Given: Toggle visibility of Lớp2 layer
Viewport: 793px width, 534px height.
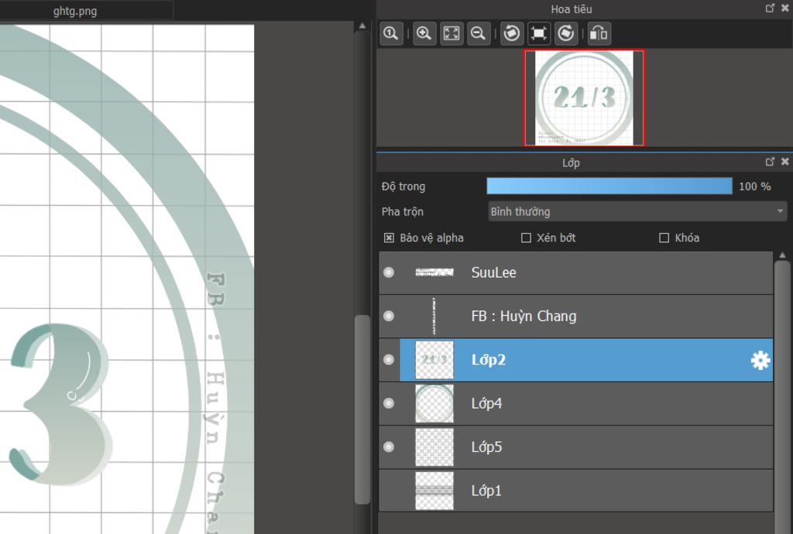Looking at the screenshot, I should pos(389,360).
